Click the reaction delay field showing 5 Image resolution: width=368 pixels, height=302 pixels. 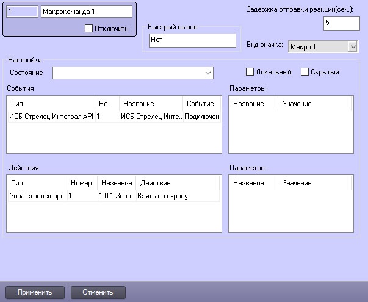pos(342,23)
